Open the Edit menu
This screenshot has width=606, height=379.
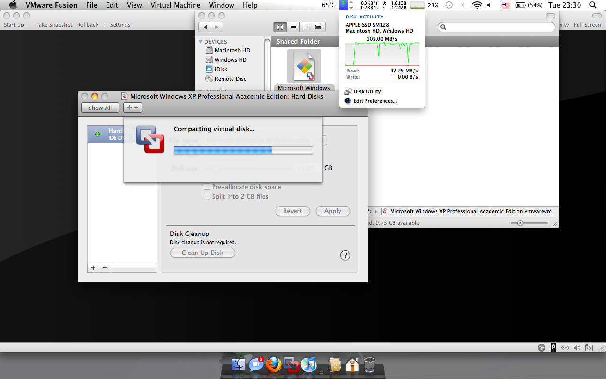112,5
